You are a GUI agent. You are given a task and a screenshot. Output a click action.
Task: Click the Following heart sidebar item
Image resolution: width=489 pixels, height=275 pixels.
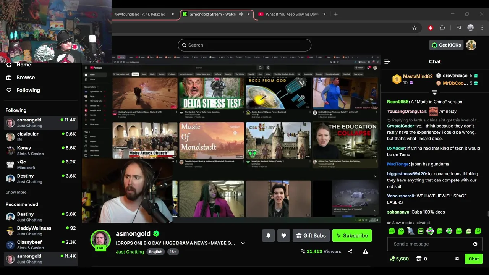pyautogui.click(x=23, y=90)
